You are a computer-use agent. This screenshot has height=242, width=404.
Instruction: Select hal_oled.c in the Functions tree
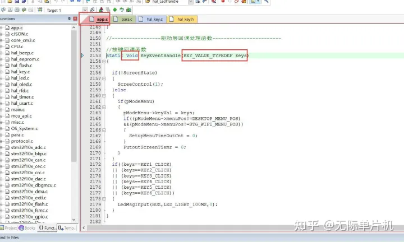[21, 85]
